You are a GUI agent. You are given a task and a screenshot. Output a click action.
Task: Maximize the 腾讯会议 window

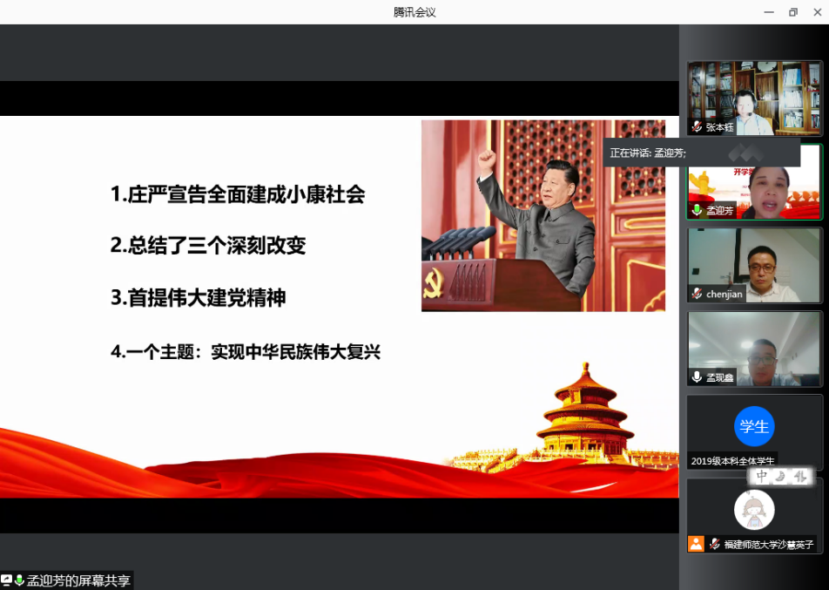coord(792,12)
